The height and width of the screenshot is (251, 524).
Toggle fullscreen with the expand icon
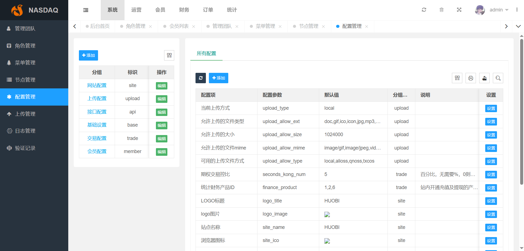pyautogui.click(x=459, y=10)
